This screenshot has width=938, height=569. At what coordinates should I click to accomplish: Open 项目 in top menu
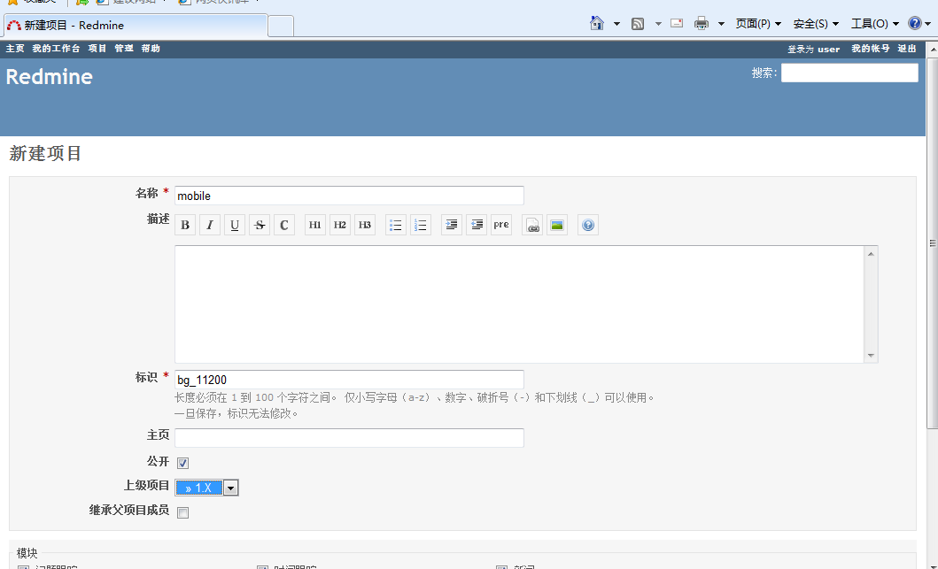(97, 49)
